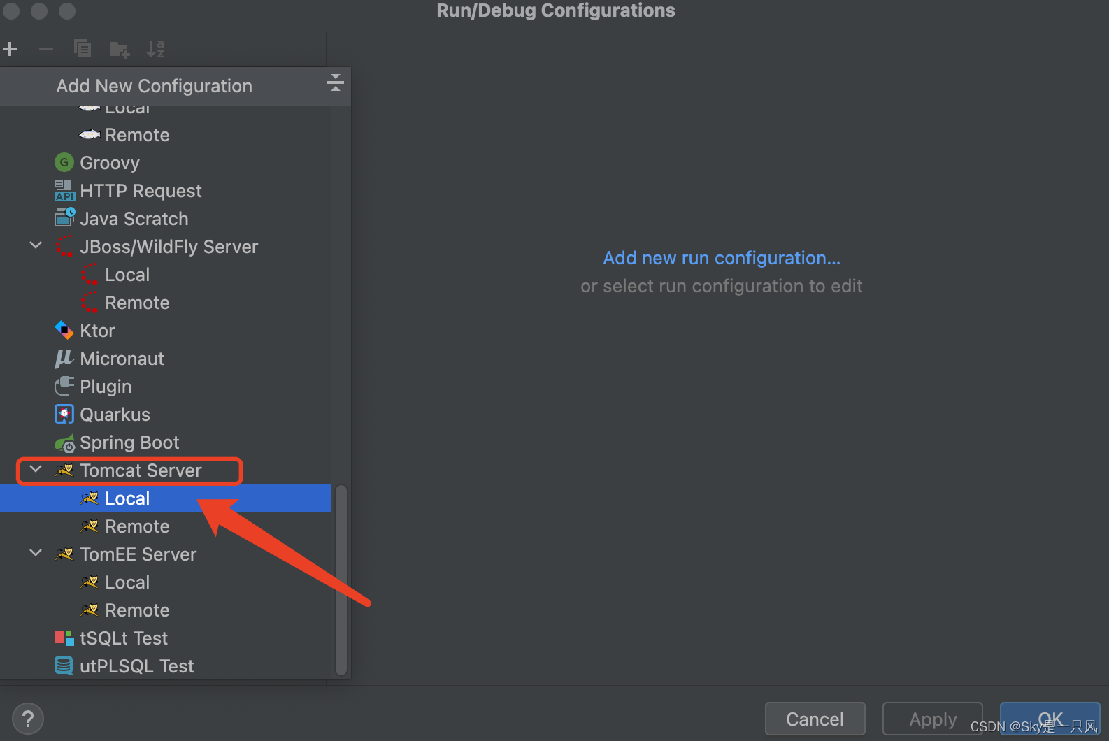Open the Add new run configuration link
The width and height of the screenshot is (1109, 741).
(x=722, y=258)
